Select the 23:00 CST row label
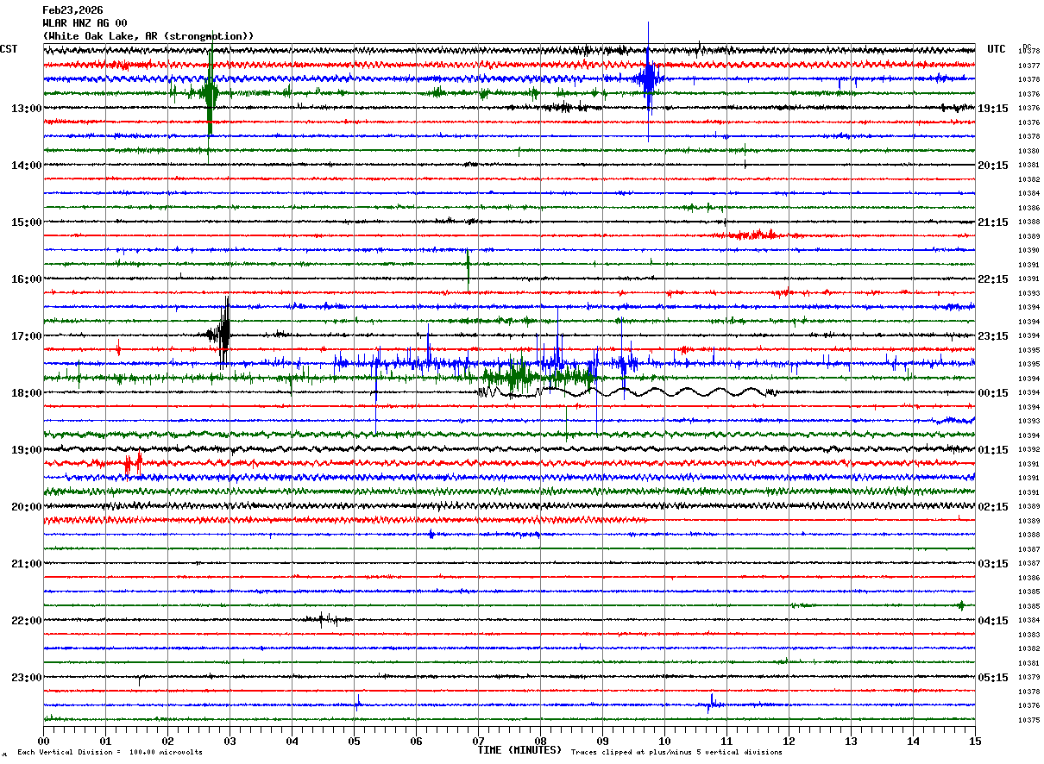The width and height of the screenshot is (1044, 764). 26,678
